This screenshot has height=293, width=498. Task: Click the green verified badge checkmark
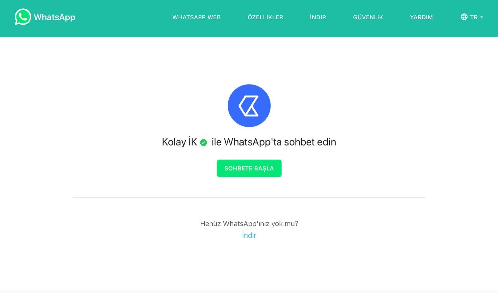point(203,143)
